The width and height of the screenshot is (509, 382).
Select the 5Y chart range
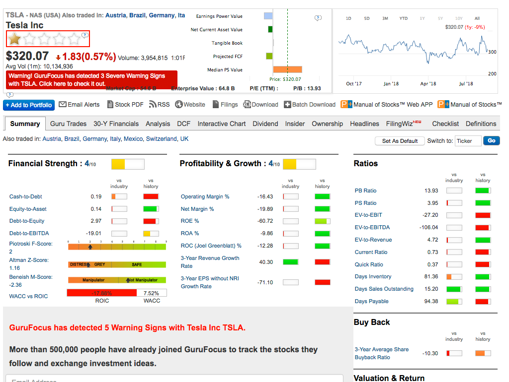[x=440, y=18]
